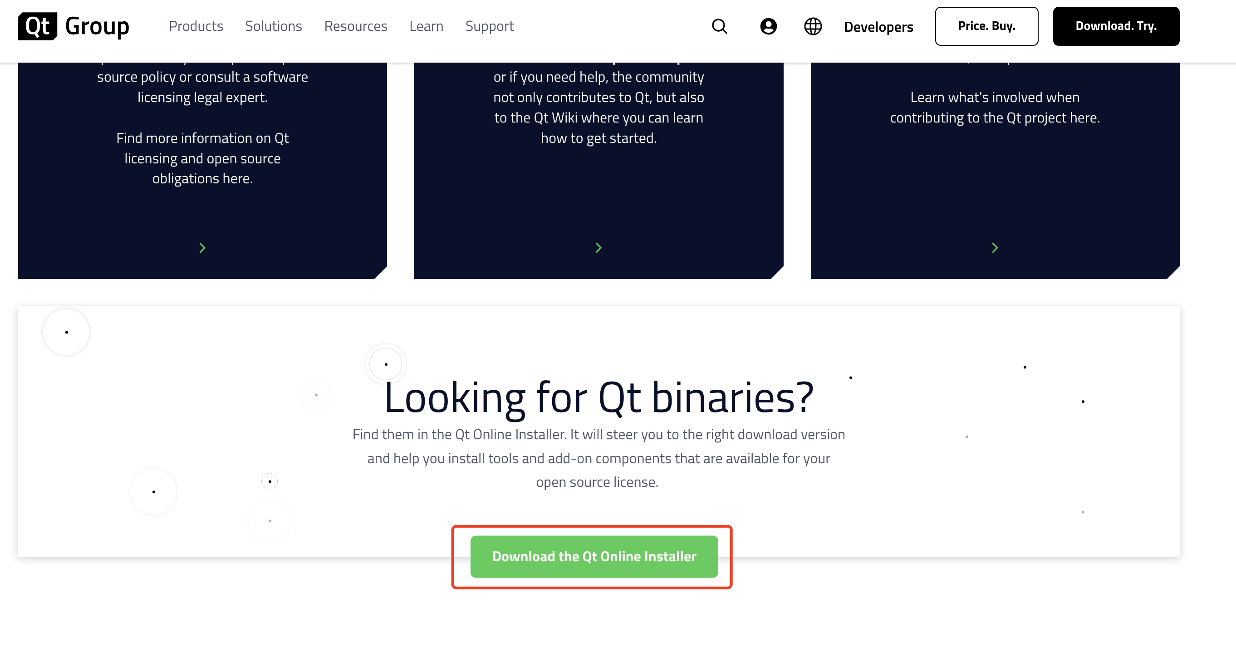This screenshot has width=1236, height=647.
Task: Click the green arrow under contributing card
Action: 995,247
